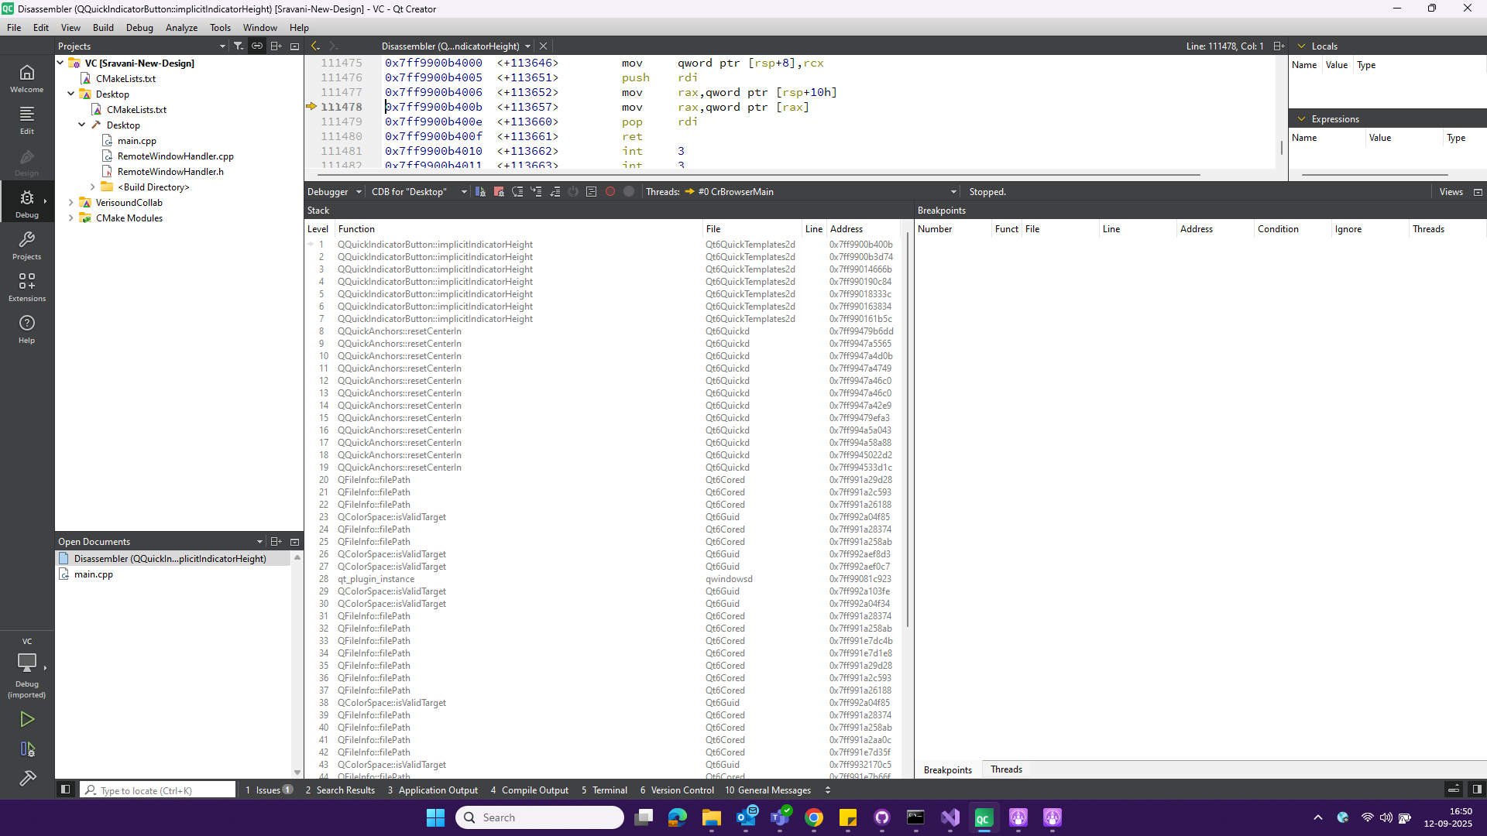Click the Build project hammer icon
This screenshot has height=836, width=1487.
pyautogui.click(x=27, y=778)
